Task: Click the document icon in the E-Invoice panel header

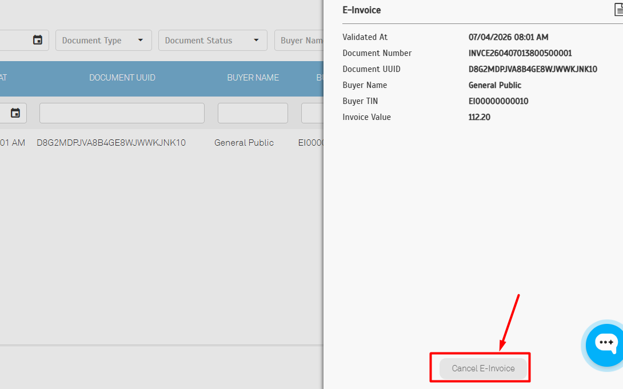Action: [x=616, y=10]
